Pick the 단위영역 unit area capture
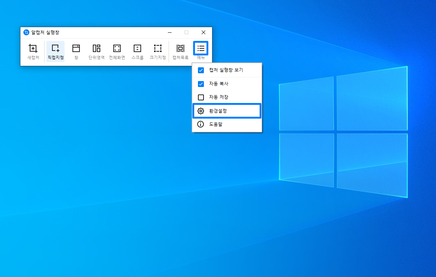 [x=97, y=52]
